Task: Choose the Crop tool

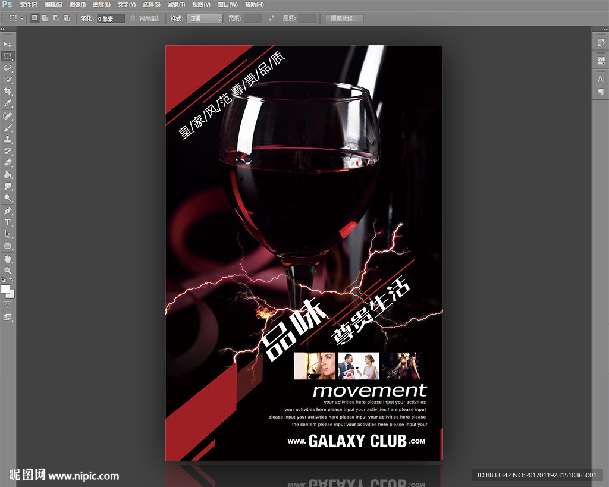Action: click(x=8, y=91)
